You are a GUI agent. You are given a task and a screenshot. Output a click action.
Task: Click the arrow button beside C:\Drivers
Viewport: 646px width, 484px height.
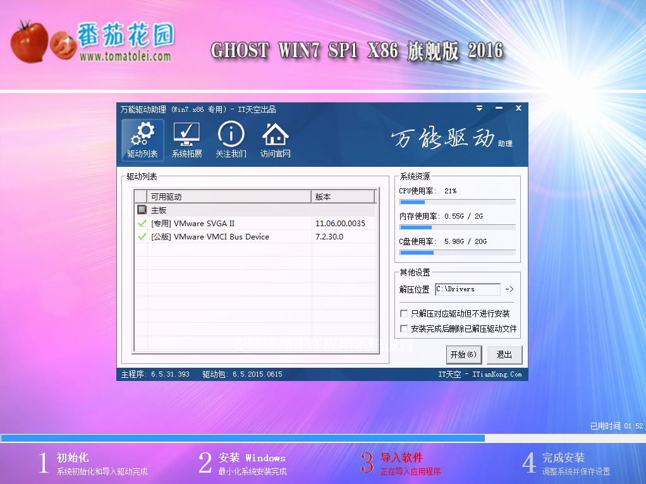509,289
